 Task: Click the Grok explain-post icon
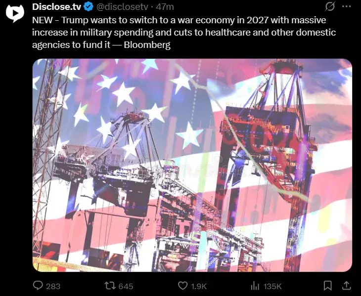click(330, 6)
